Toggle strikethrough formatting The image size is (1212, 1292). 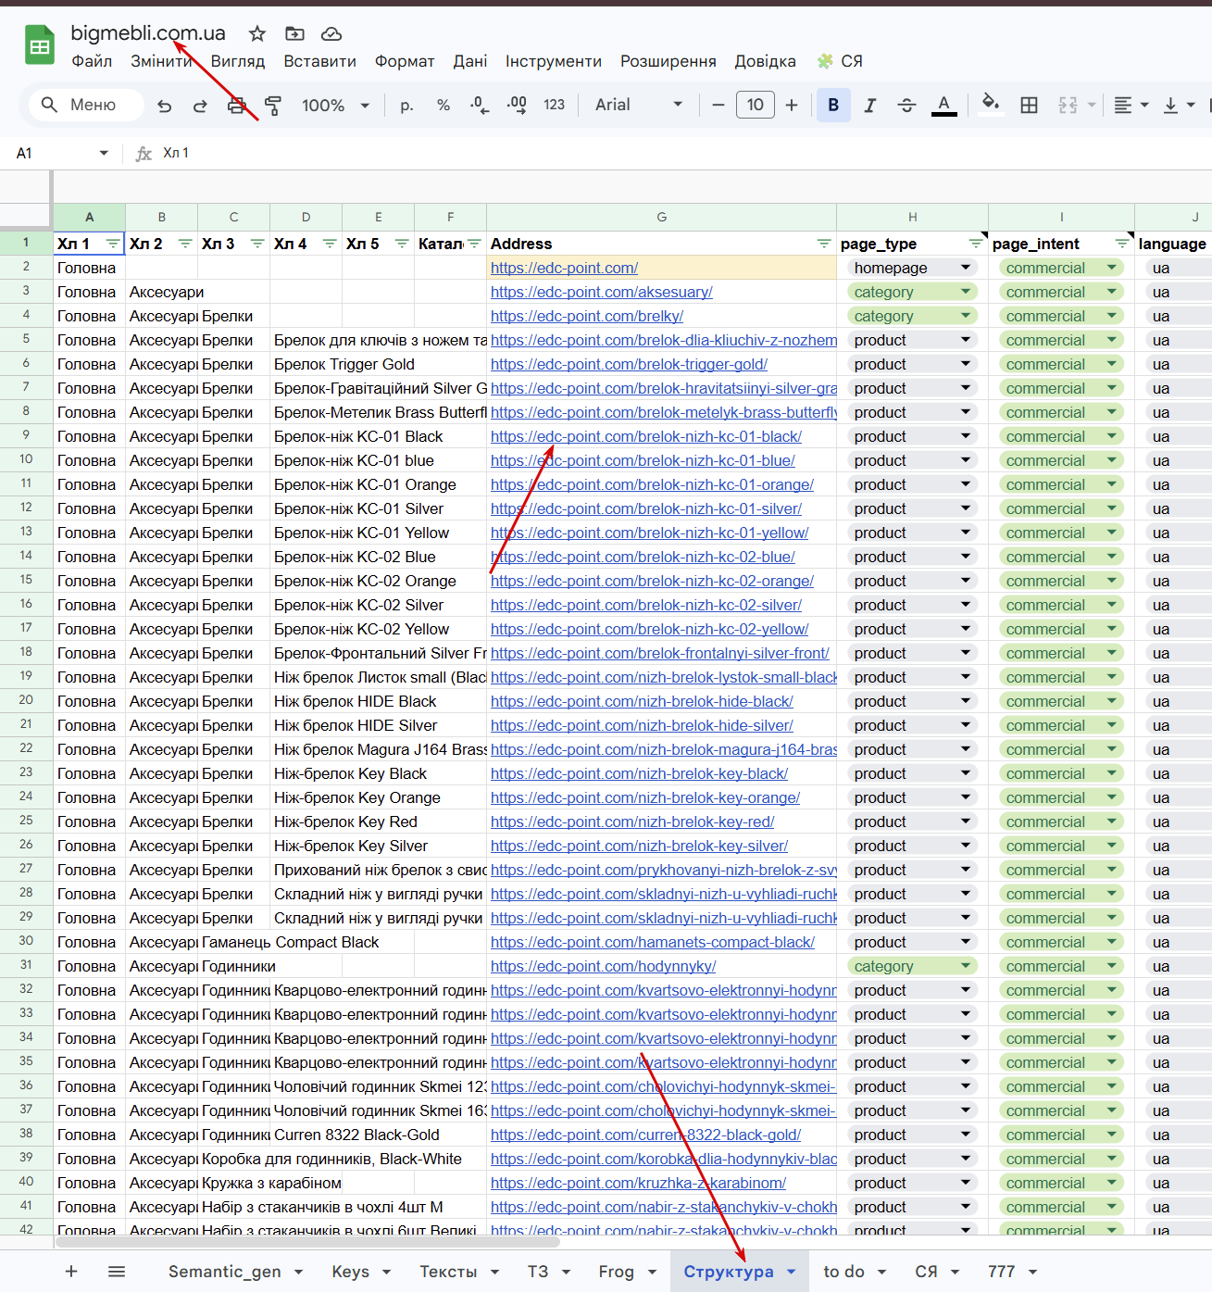[x=906, y=106]
